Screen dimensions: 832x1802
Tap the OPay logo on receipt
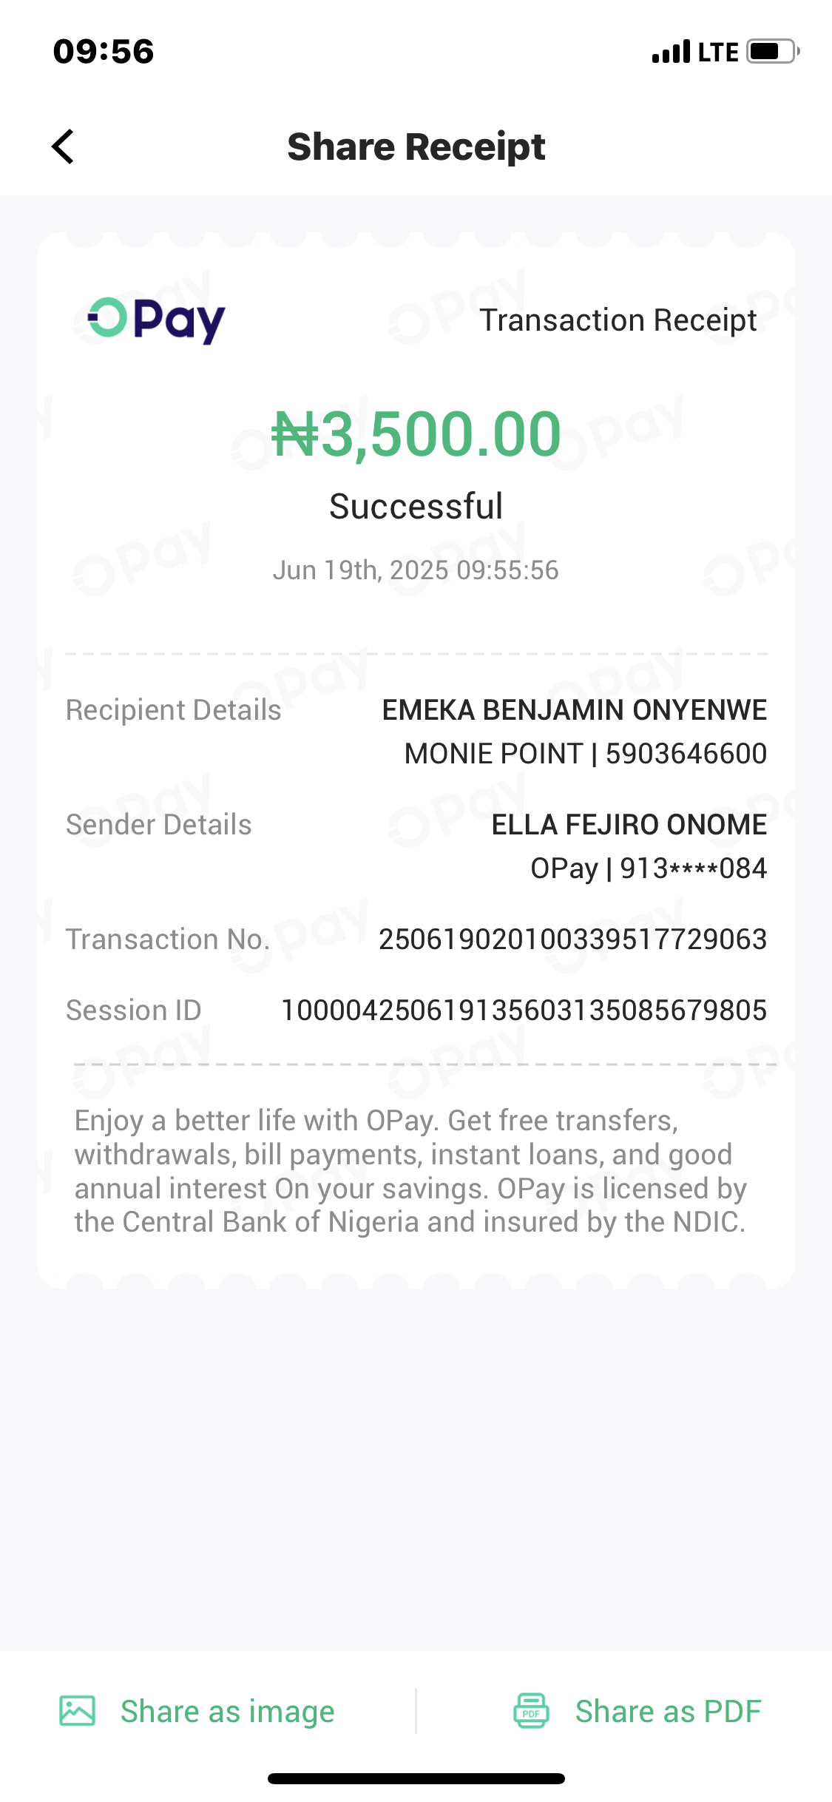(156, 320)
